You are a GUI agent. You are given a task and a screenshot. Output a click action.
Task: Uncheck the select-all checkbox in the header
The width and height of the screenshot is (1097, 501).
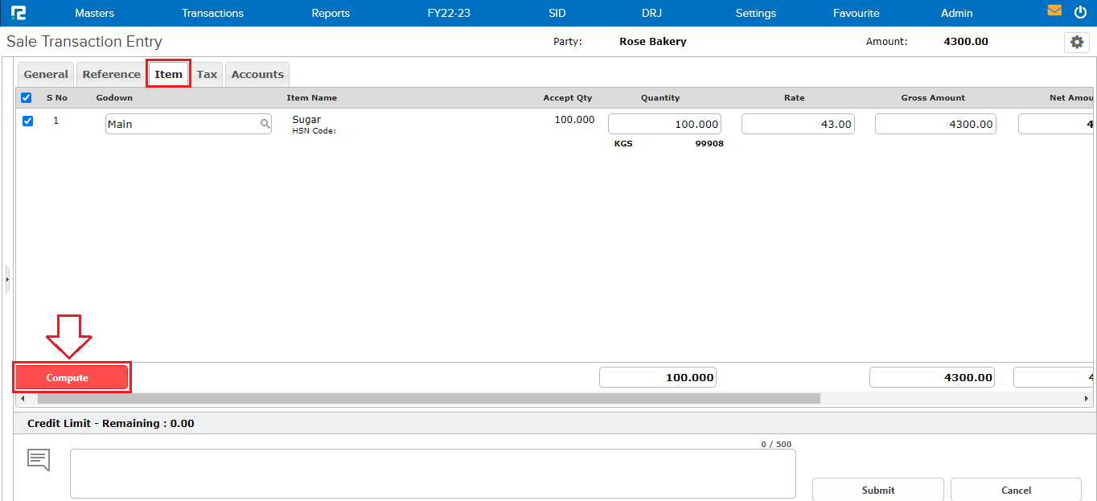(27, 97)
